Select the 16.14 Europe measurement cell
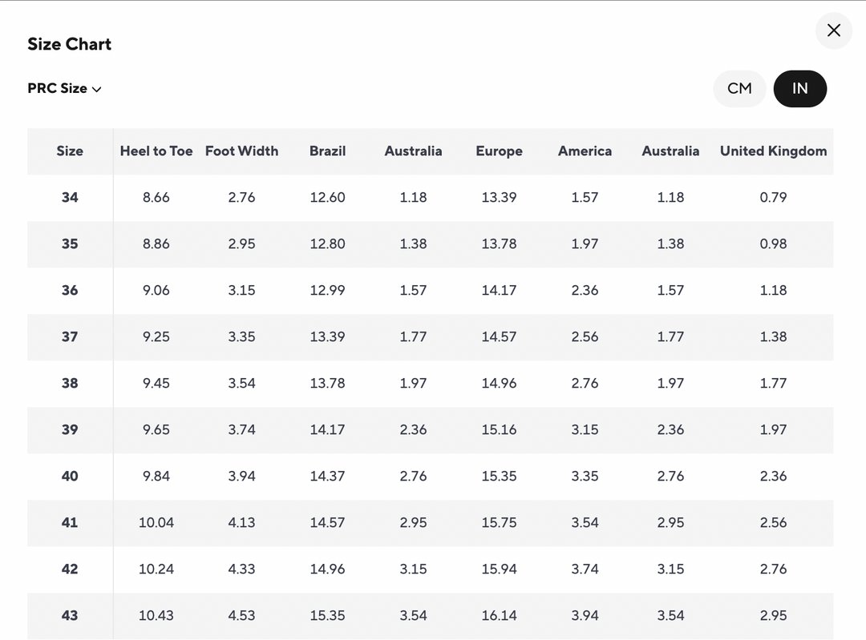Image resolution: width=866 pixels, height=640 pixels. [x=499, y=615]
